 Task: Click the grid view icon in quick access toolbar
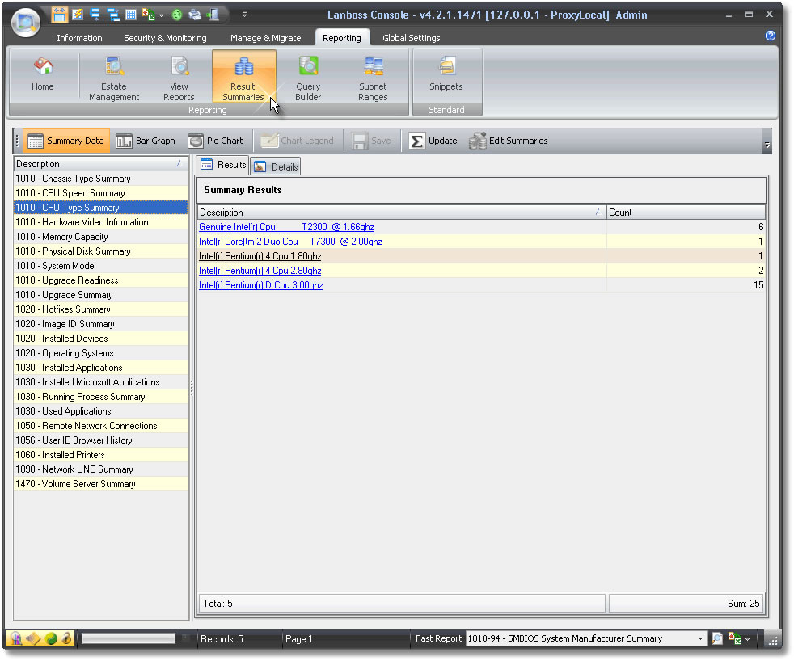(x=131, y=15)
